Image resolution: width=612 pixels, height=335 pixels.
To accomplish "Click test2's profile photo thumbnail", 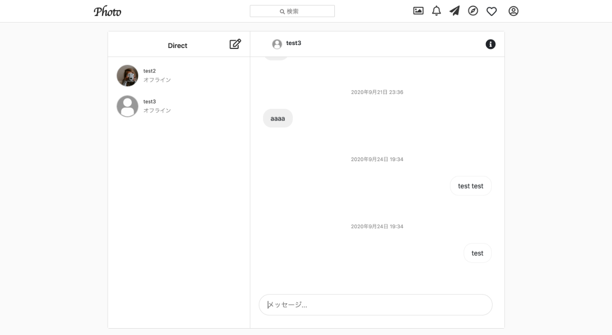I will coord(127,76).
